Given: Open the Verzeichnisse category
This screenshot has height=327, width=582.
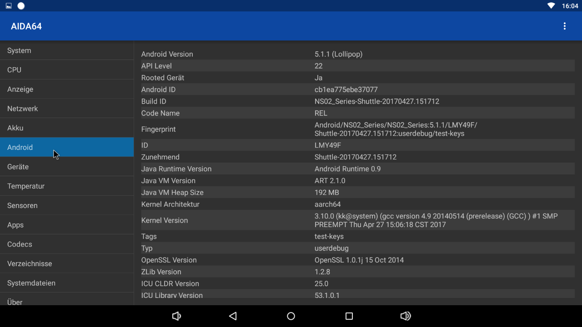Looking at the screenshot, I should click(x=67, y=263).
